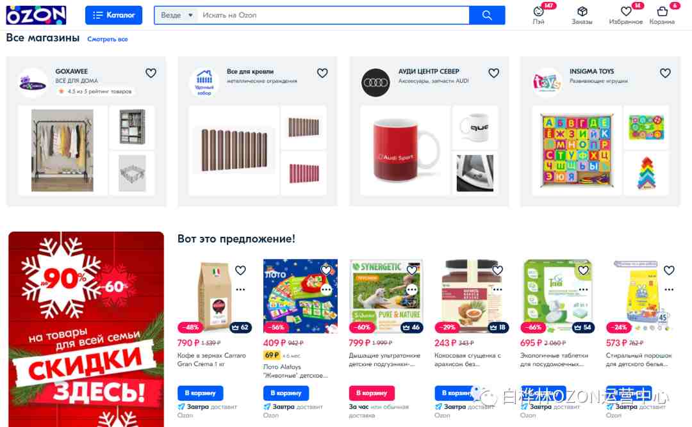Open three-dot menu on coconut spread product

click(x=497, y=289)
